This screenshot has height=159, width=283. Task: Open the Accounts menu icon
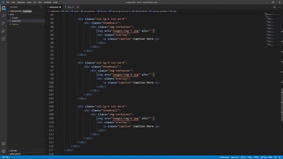[x=4, y=144]
